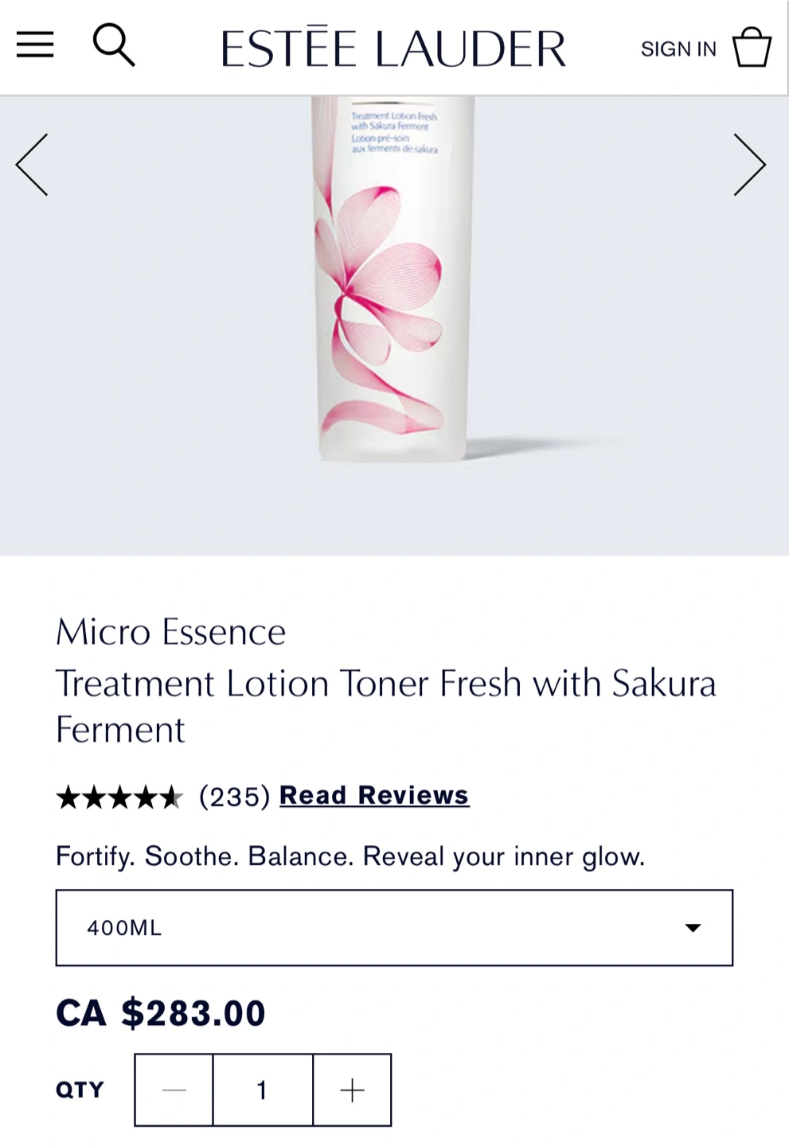This screenshot has height=1146, width=789.
Task: Advance to next product image arrow
Action: point(749,165)
